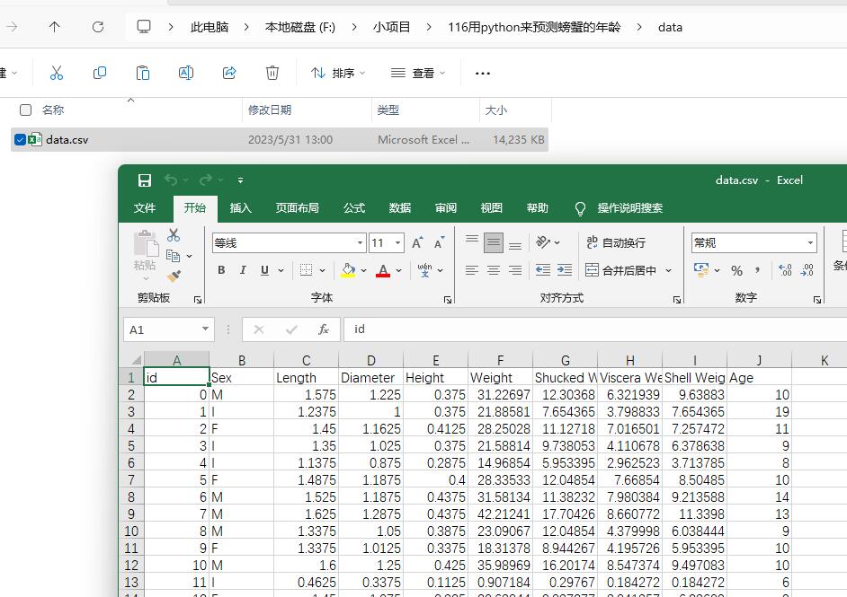
Task: Click the Cut icon in File Explorer toolbar
Action: click(x=56, y=73)
